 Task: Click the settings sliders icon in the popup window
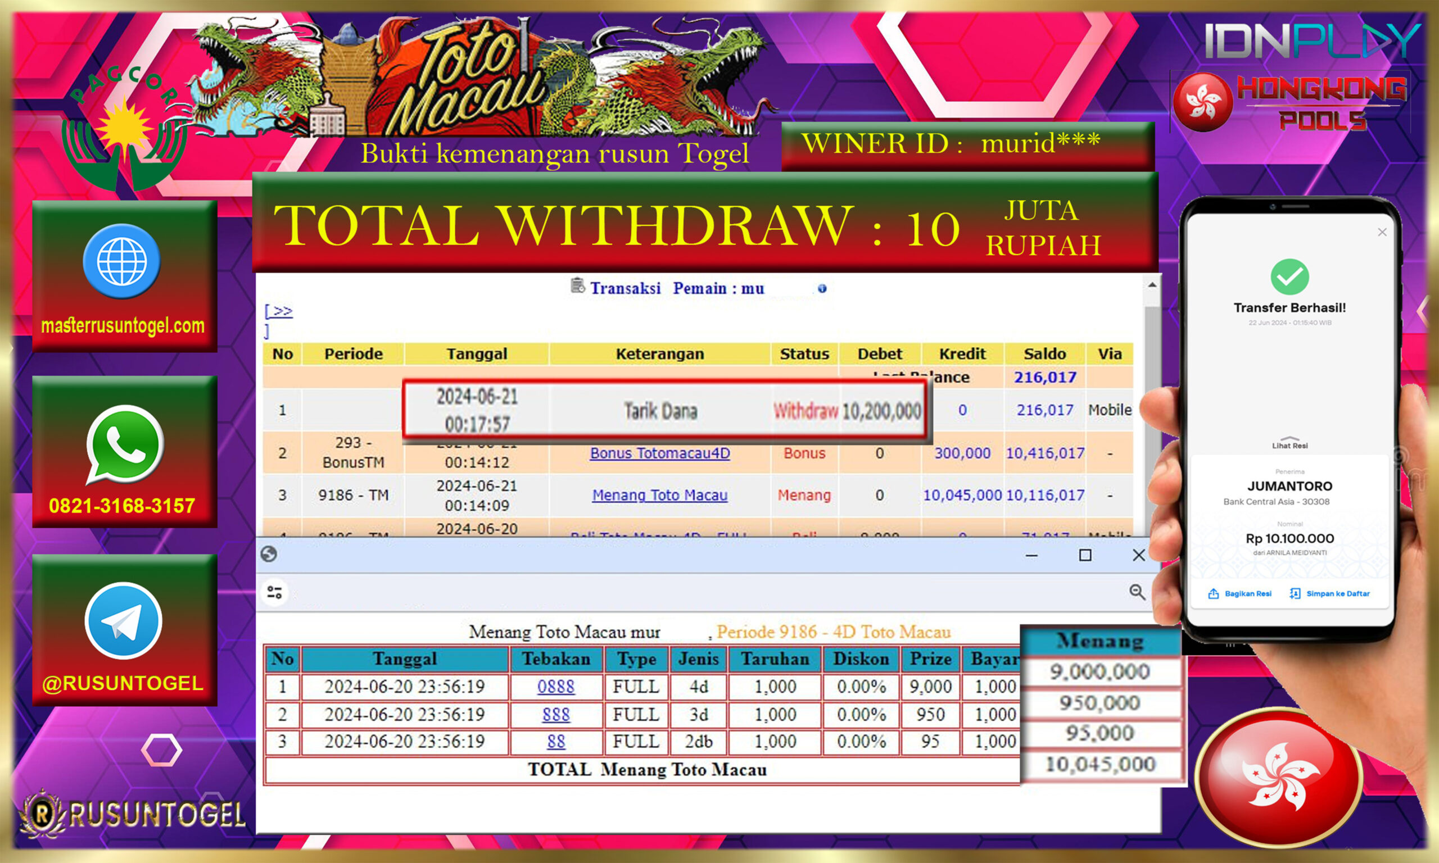[275, 592]
